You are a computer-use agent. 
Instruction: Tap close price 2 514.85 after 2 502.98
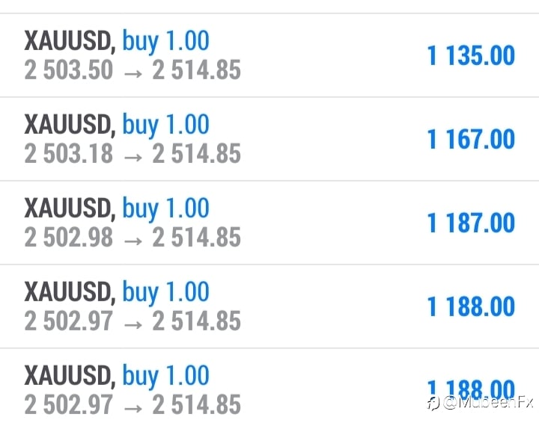196,237
